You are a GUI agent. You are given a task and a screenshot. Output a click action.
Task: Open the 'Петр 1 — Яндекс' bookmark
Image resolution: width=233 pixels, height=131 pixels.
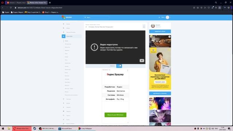51,12
